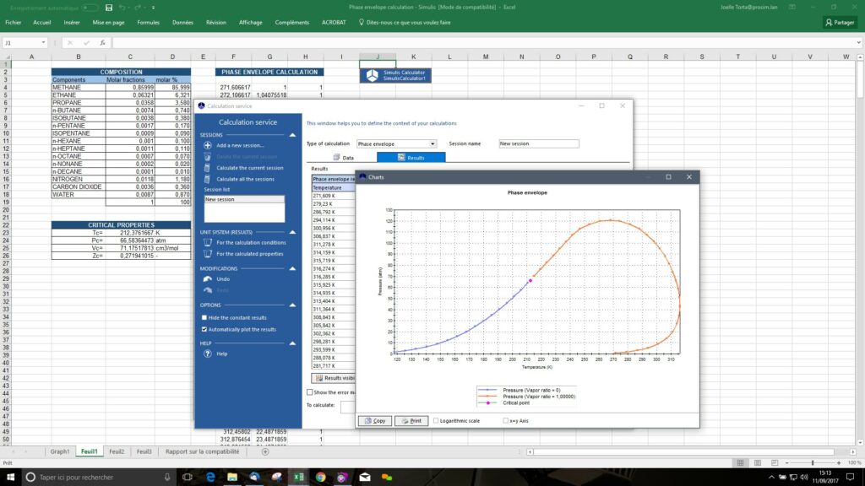Click the Windows search box in taskbar
This screenshot has width=865, height=486.
pyautogui.click(x=98, y=478)
